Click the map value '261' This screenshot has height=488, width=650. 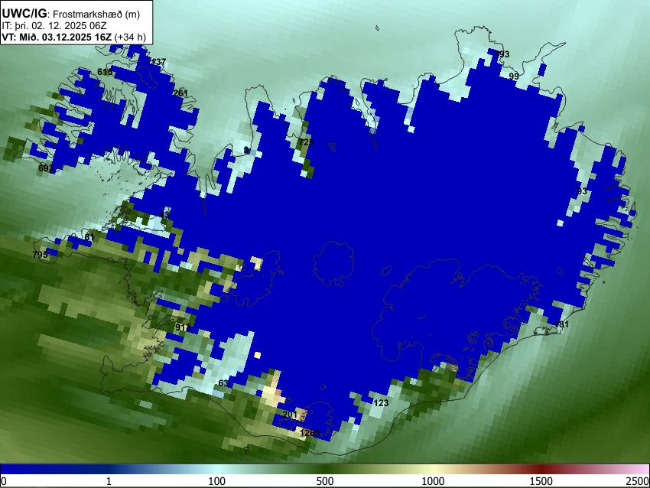pos(180,93)
